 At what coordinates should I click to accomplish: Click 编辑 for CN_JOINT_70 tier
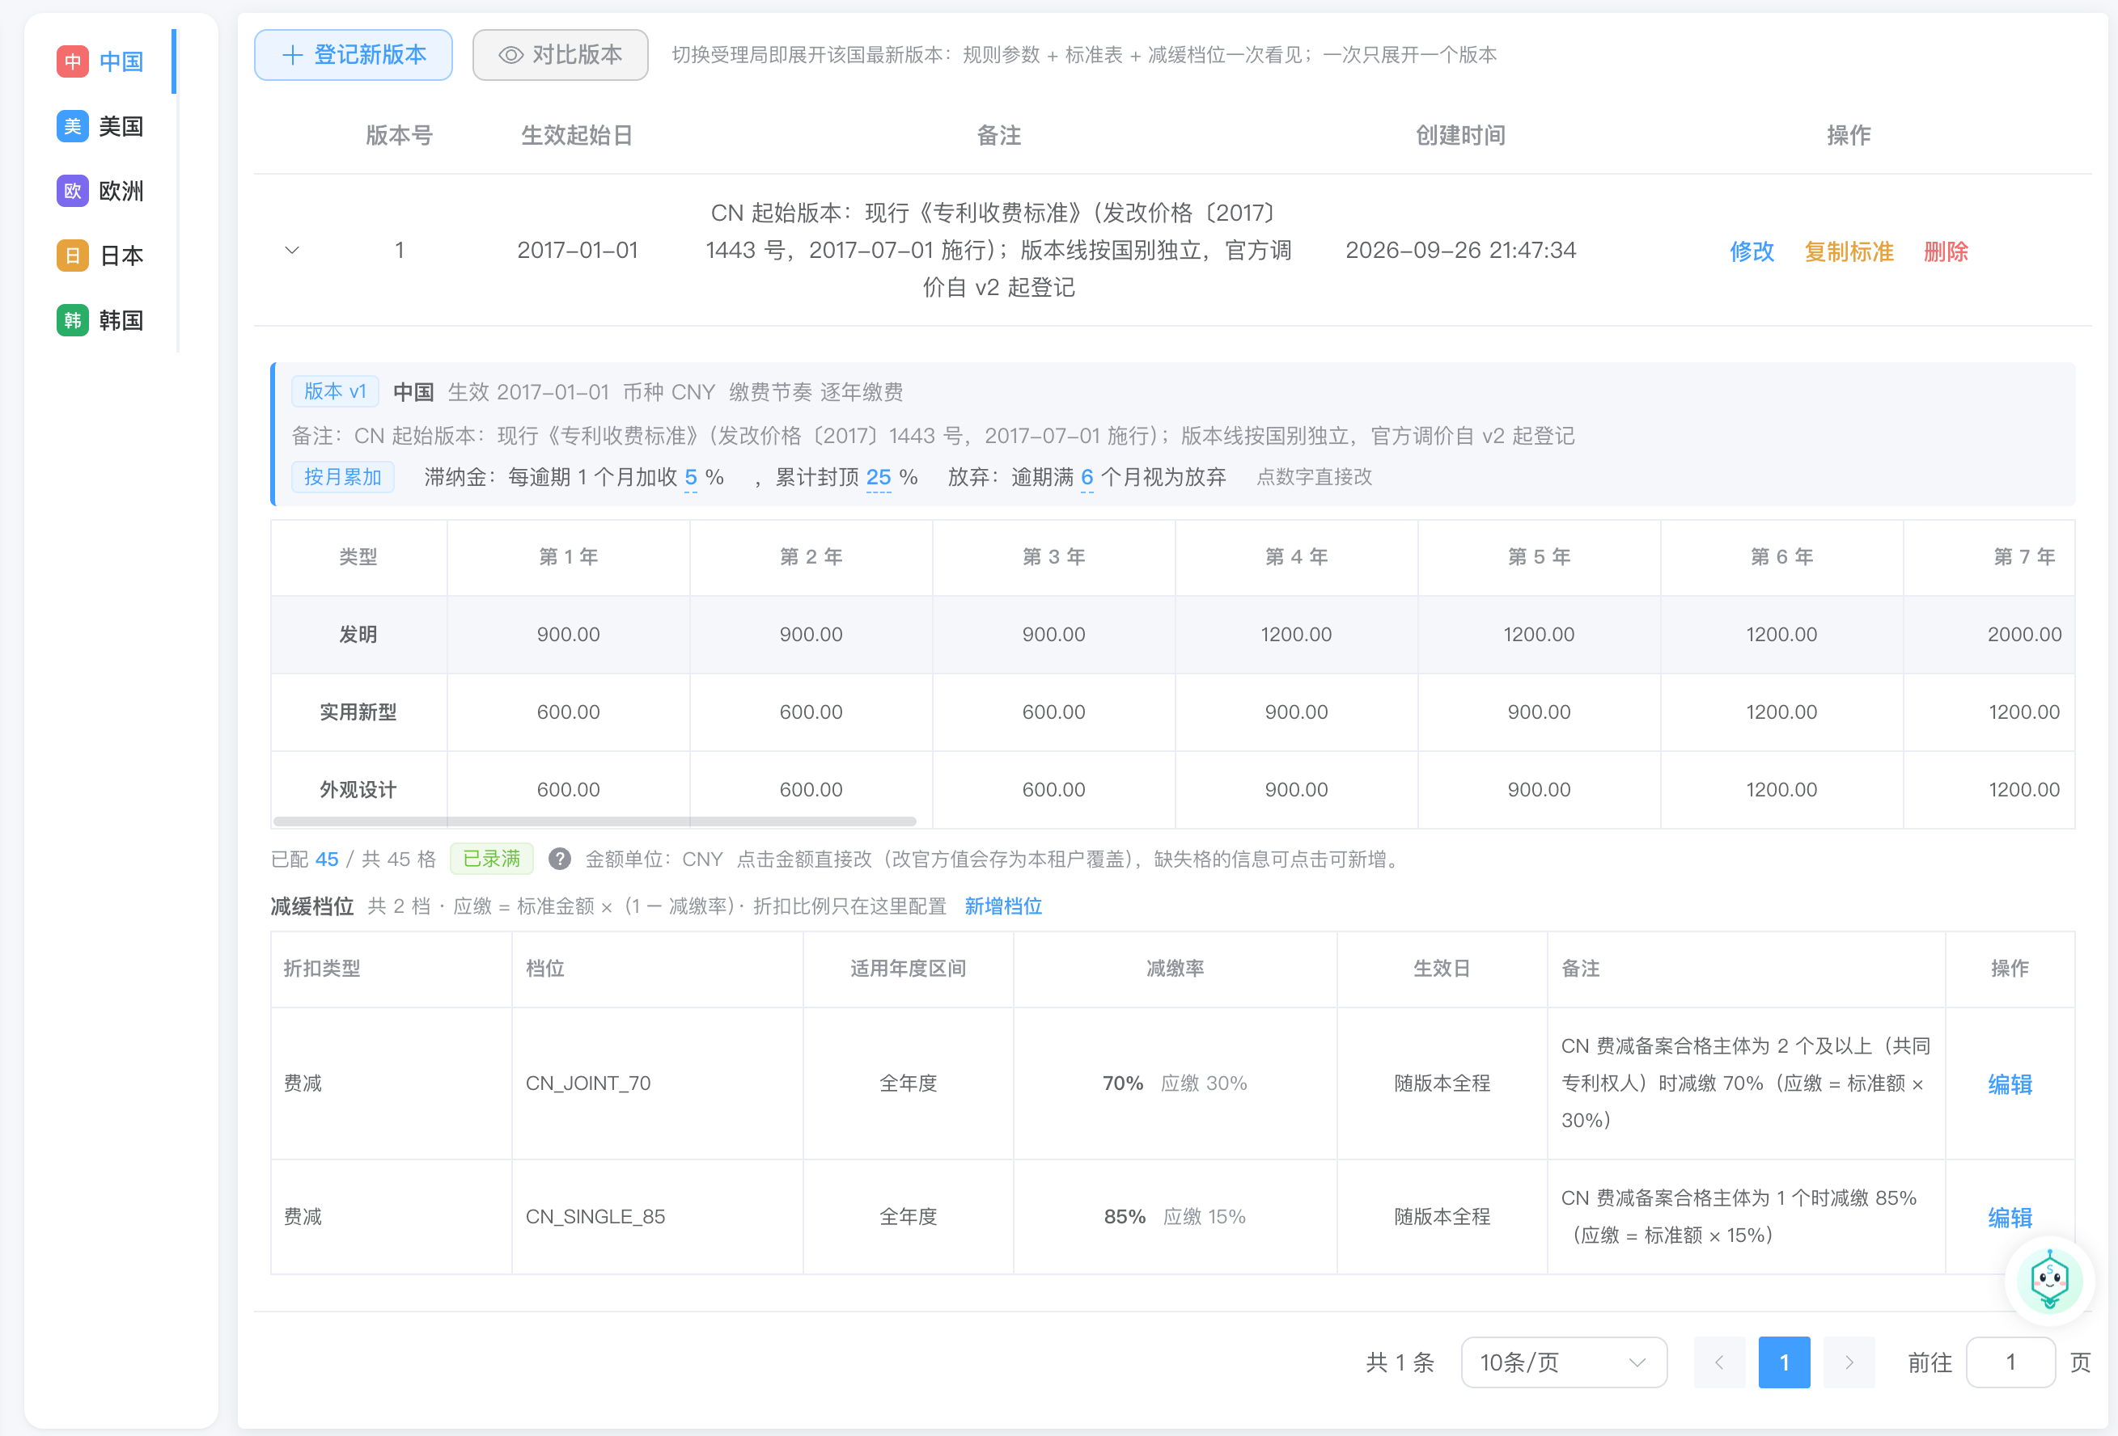point(2010,1083)
